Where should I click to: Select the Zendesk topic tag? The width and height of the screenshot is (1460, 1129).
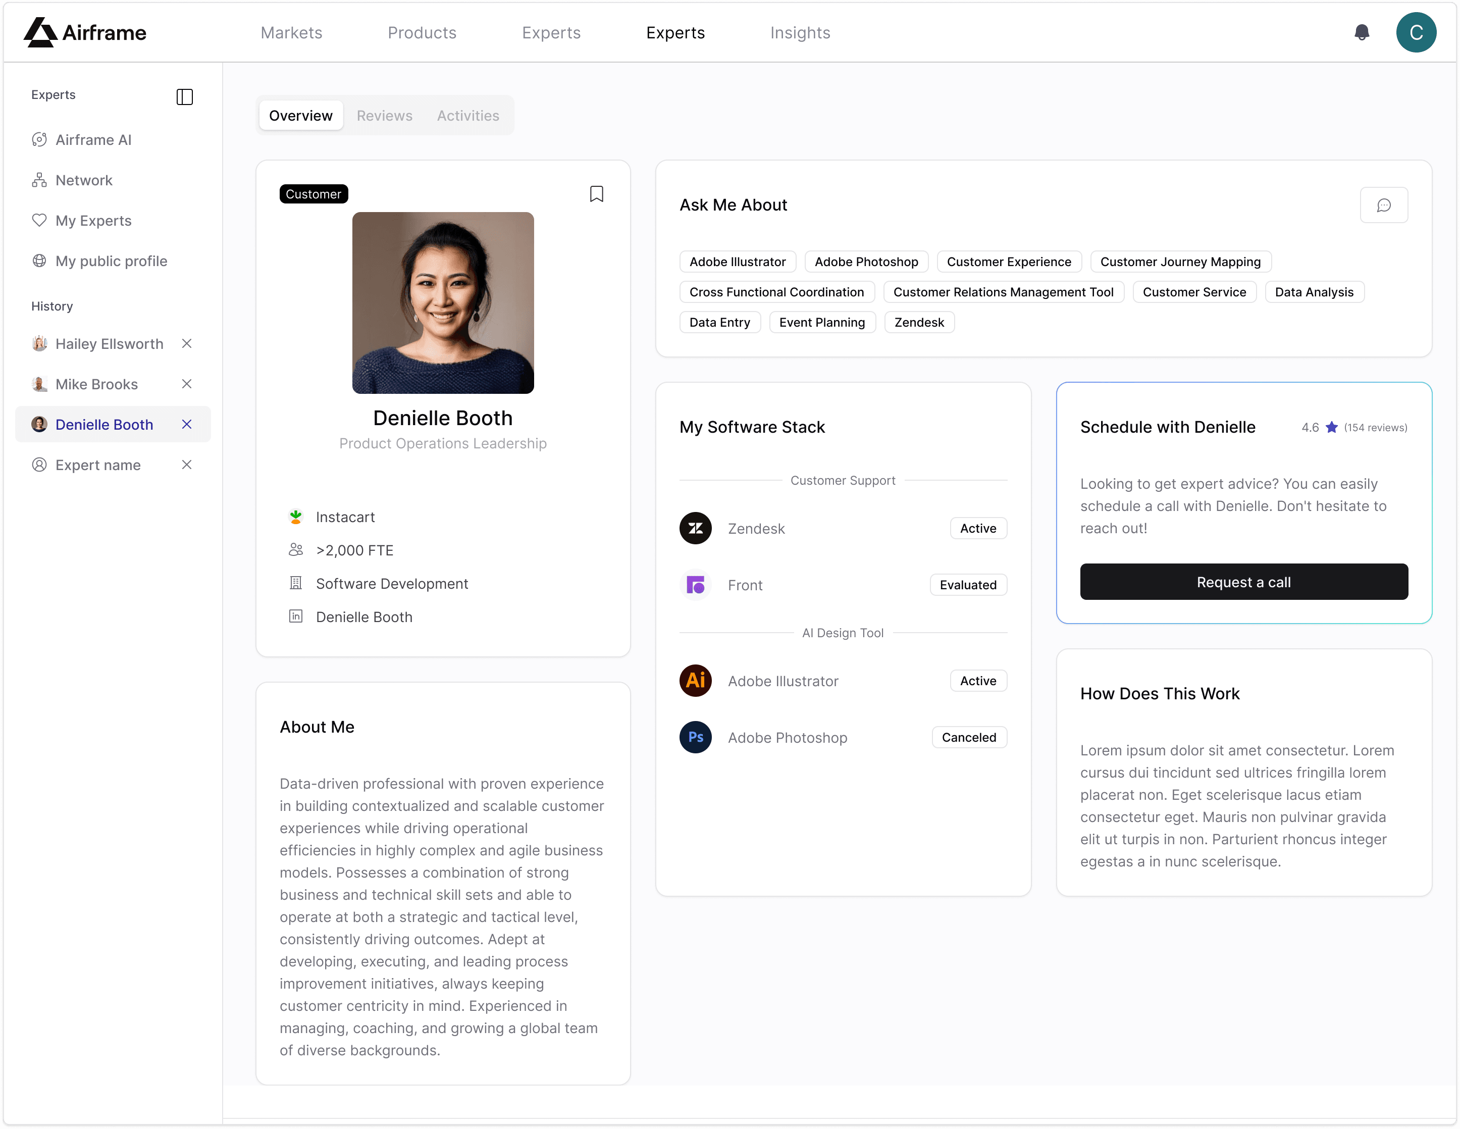[919, 322]
